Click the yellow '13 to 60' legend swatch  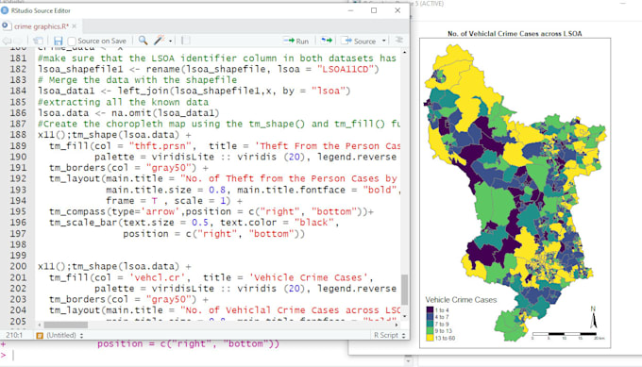coord(430,338)
